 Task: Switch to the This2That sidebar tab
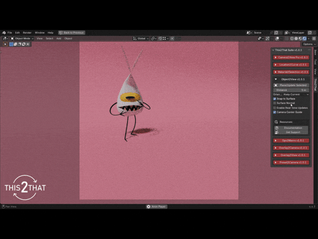315,84
